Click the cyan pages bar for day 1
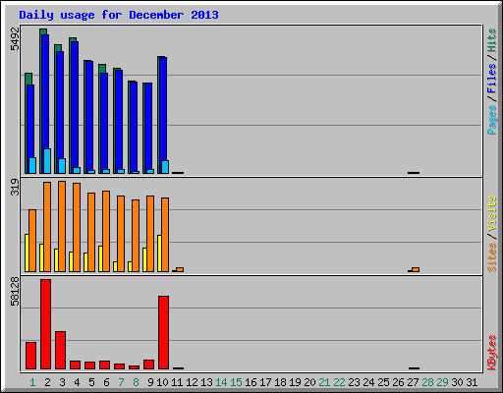This screenshot has height=393, width=503. tap(32, 165)
